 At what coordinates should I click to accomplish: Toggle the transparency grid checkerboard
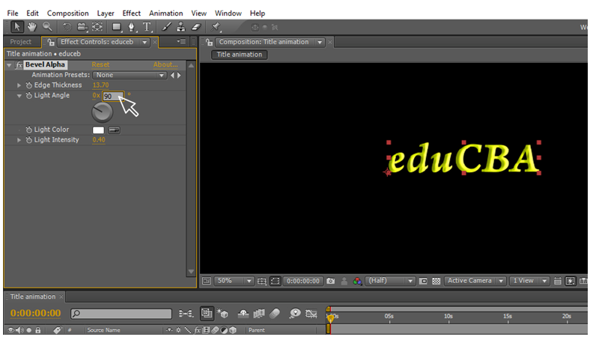(x=436, y=281)
